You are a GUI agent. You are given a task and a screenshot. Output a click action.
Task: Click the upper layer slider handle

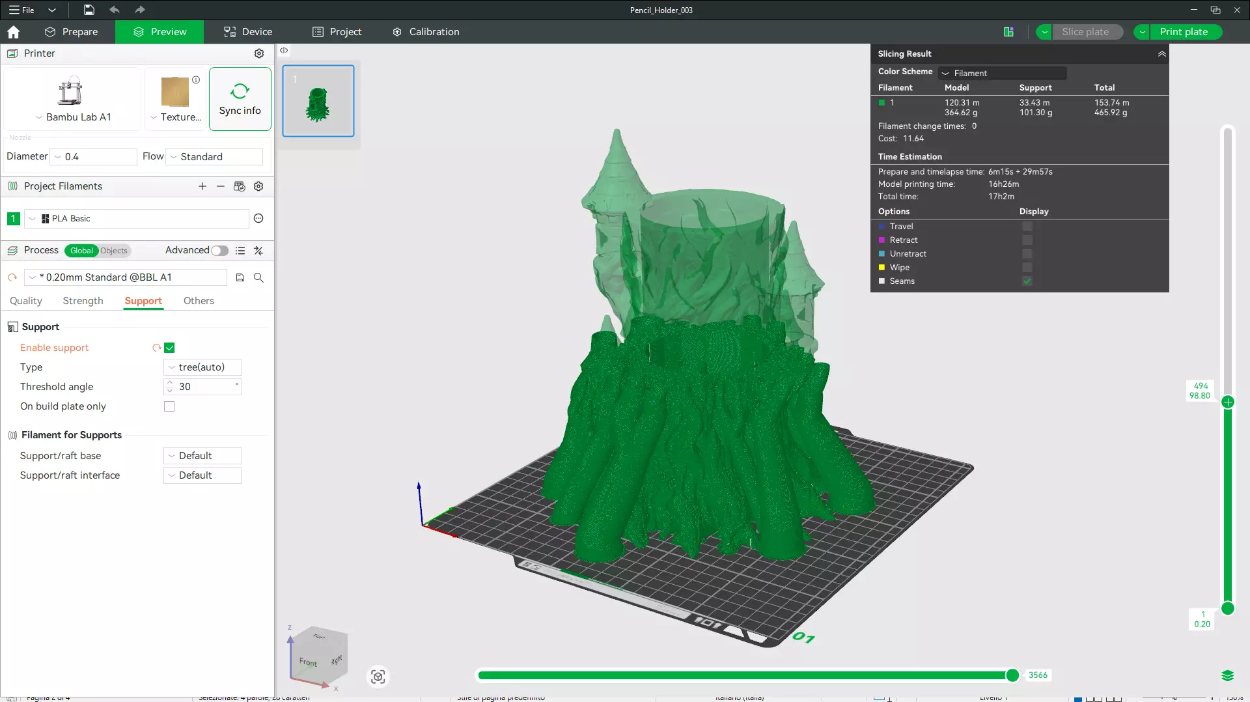pos(1228,402)
